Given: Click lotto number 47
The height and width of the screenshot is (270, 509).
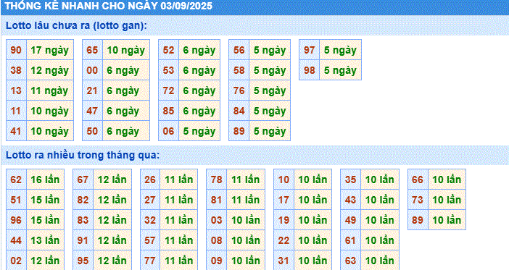Looking at the screenshot, I should click(x=92, y=111).
